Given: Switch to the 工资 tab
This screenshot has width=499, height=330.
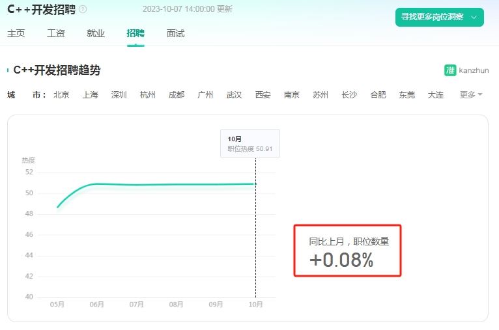Looking at the screenshot, I should pos(56,33).
